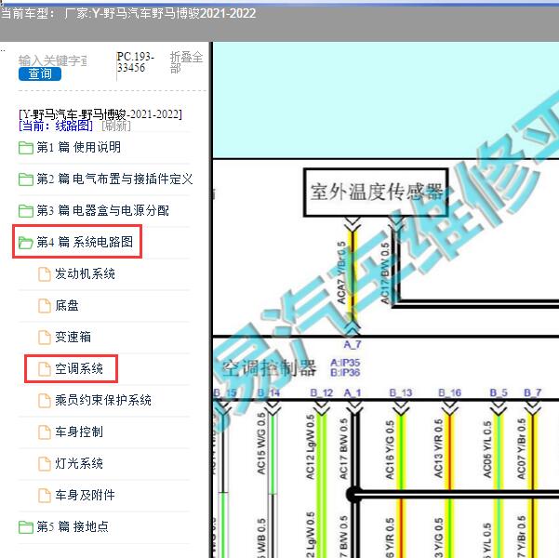
Task: Click document icon beside 底盘
Action: pos(45,306)
